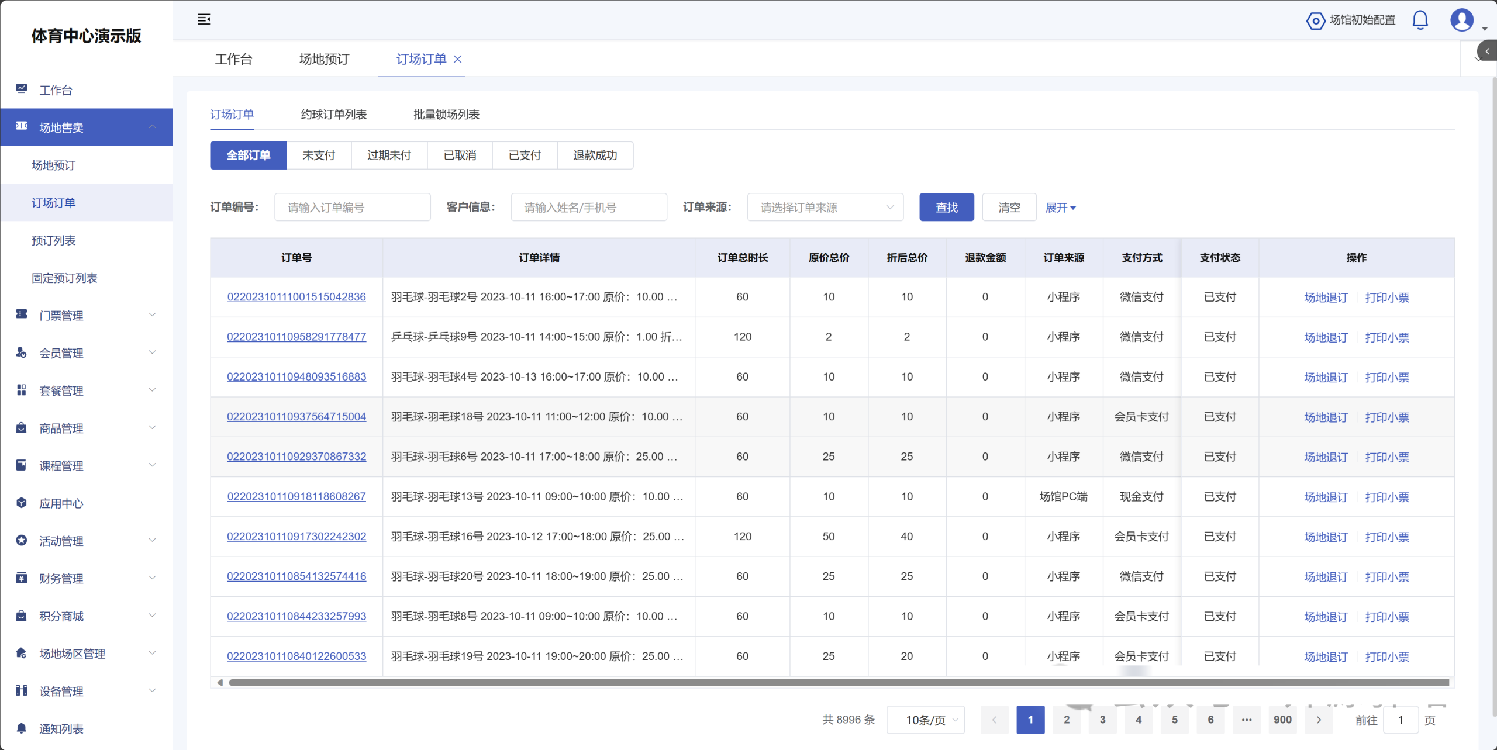Click the sidebar collapse hamburger icon
This screenshot has height=750, width=1497.
(x=203, y=19)
